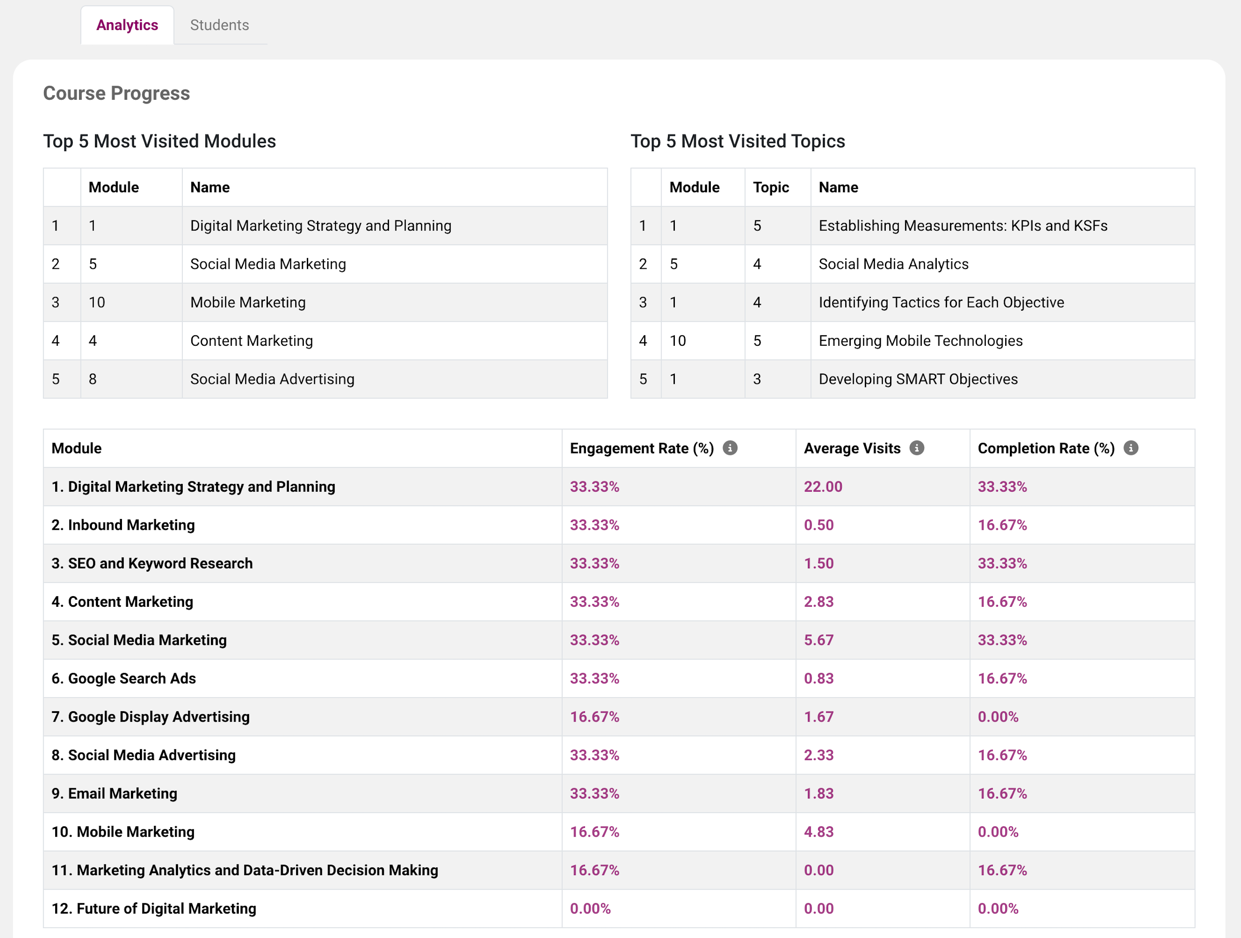Click the Mobile Marketing top modules entry
The image size is (1241, 938).
[x=247, y=303]
